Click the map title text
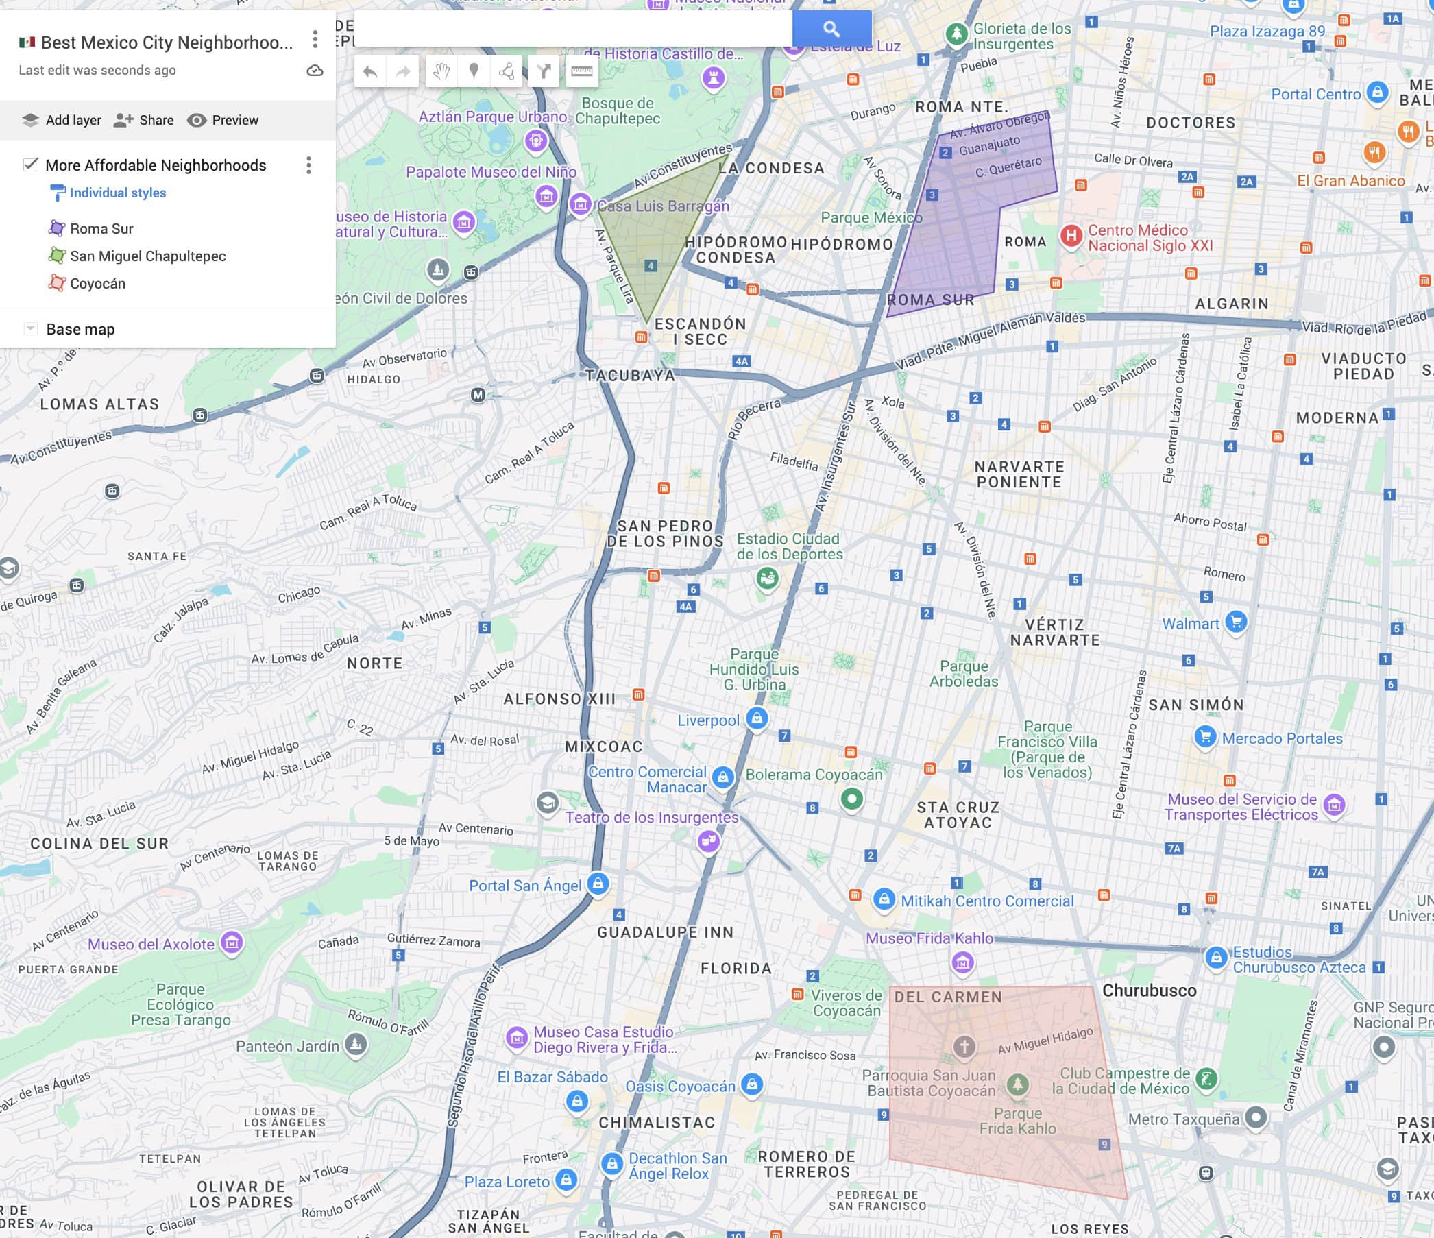 coord(167,43)
